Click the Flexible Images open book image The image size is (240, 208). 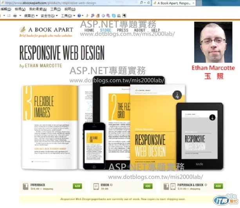[50, 127]
